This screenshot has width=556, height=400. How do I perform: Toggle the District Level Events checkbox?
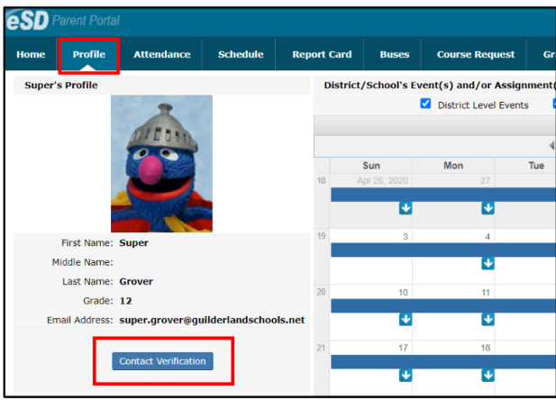click(425, 104)
